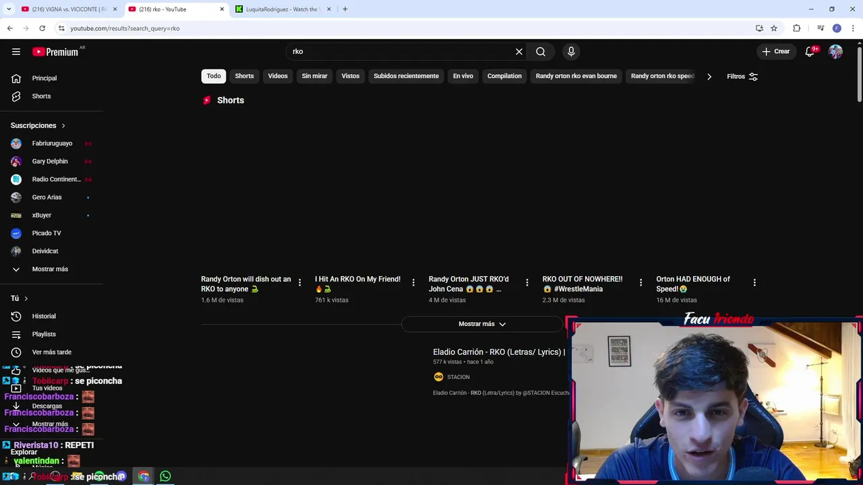863x485 pixels.
Task: Expand the Tú section
Action: (20, 298)
